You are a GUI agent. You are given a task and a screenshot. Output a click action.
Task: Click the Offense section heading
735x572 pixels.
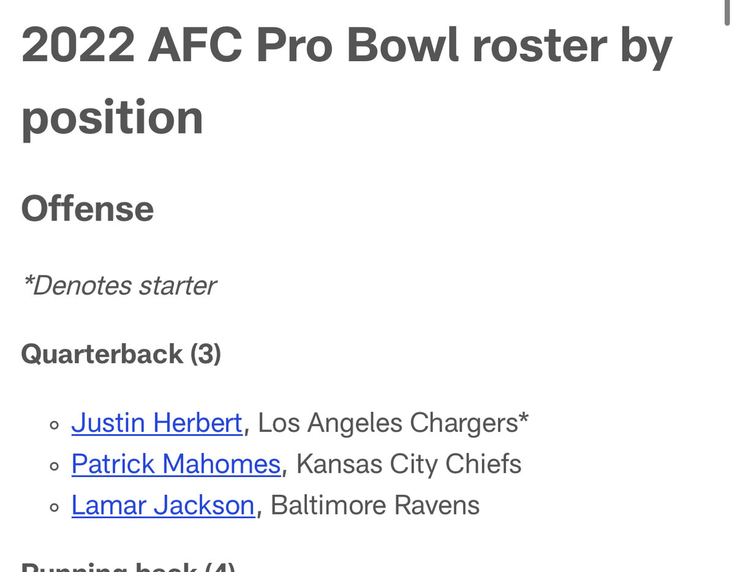[88, 209]
